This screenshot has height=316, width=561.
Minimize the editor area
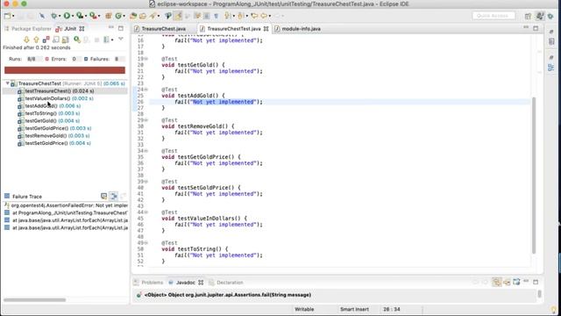[526, 27]
